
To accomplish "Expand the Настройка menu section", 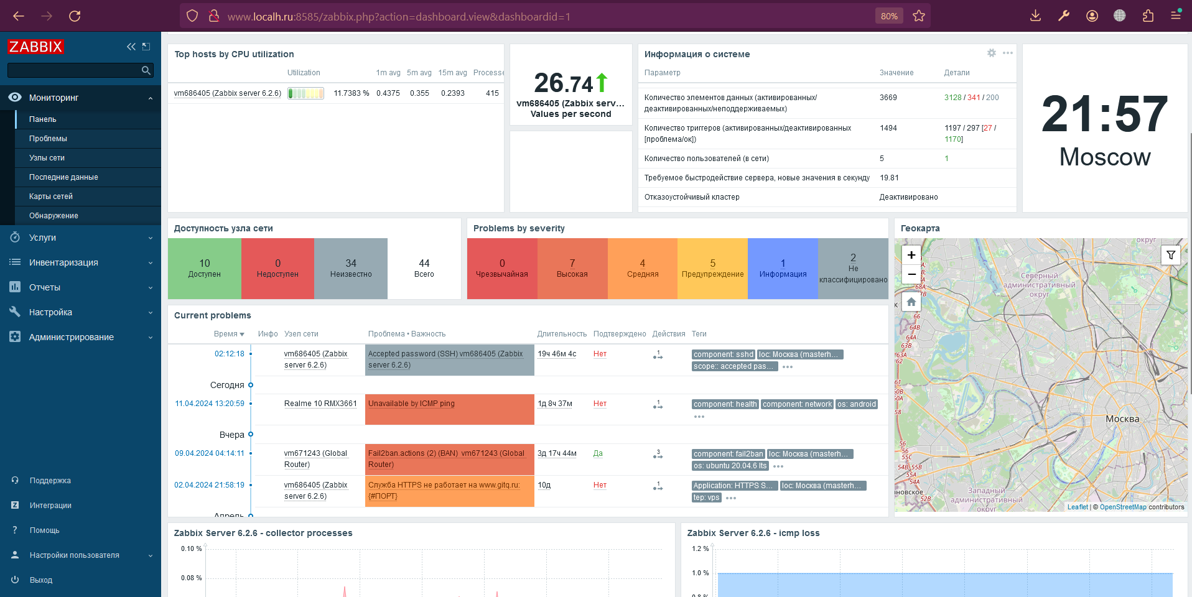I will click(80, 312).
